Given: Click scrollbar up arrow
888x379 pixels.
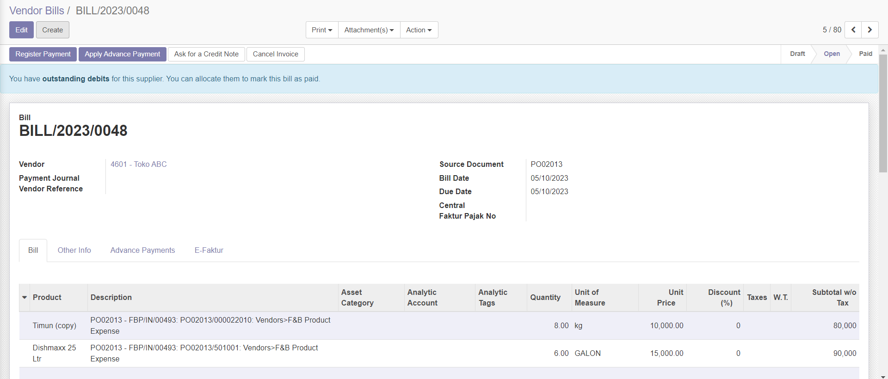Looking at the screenshot, I should coord(883,50).
